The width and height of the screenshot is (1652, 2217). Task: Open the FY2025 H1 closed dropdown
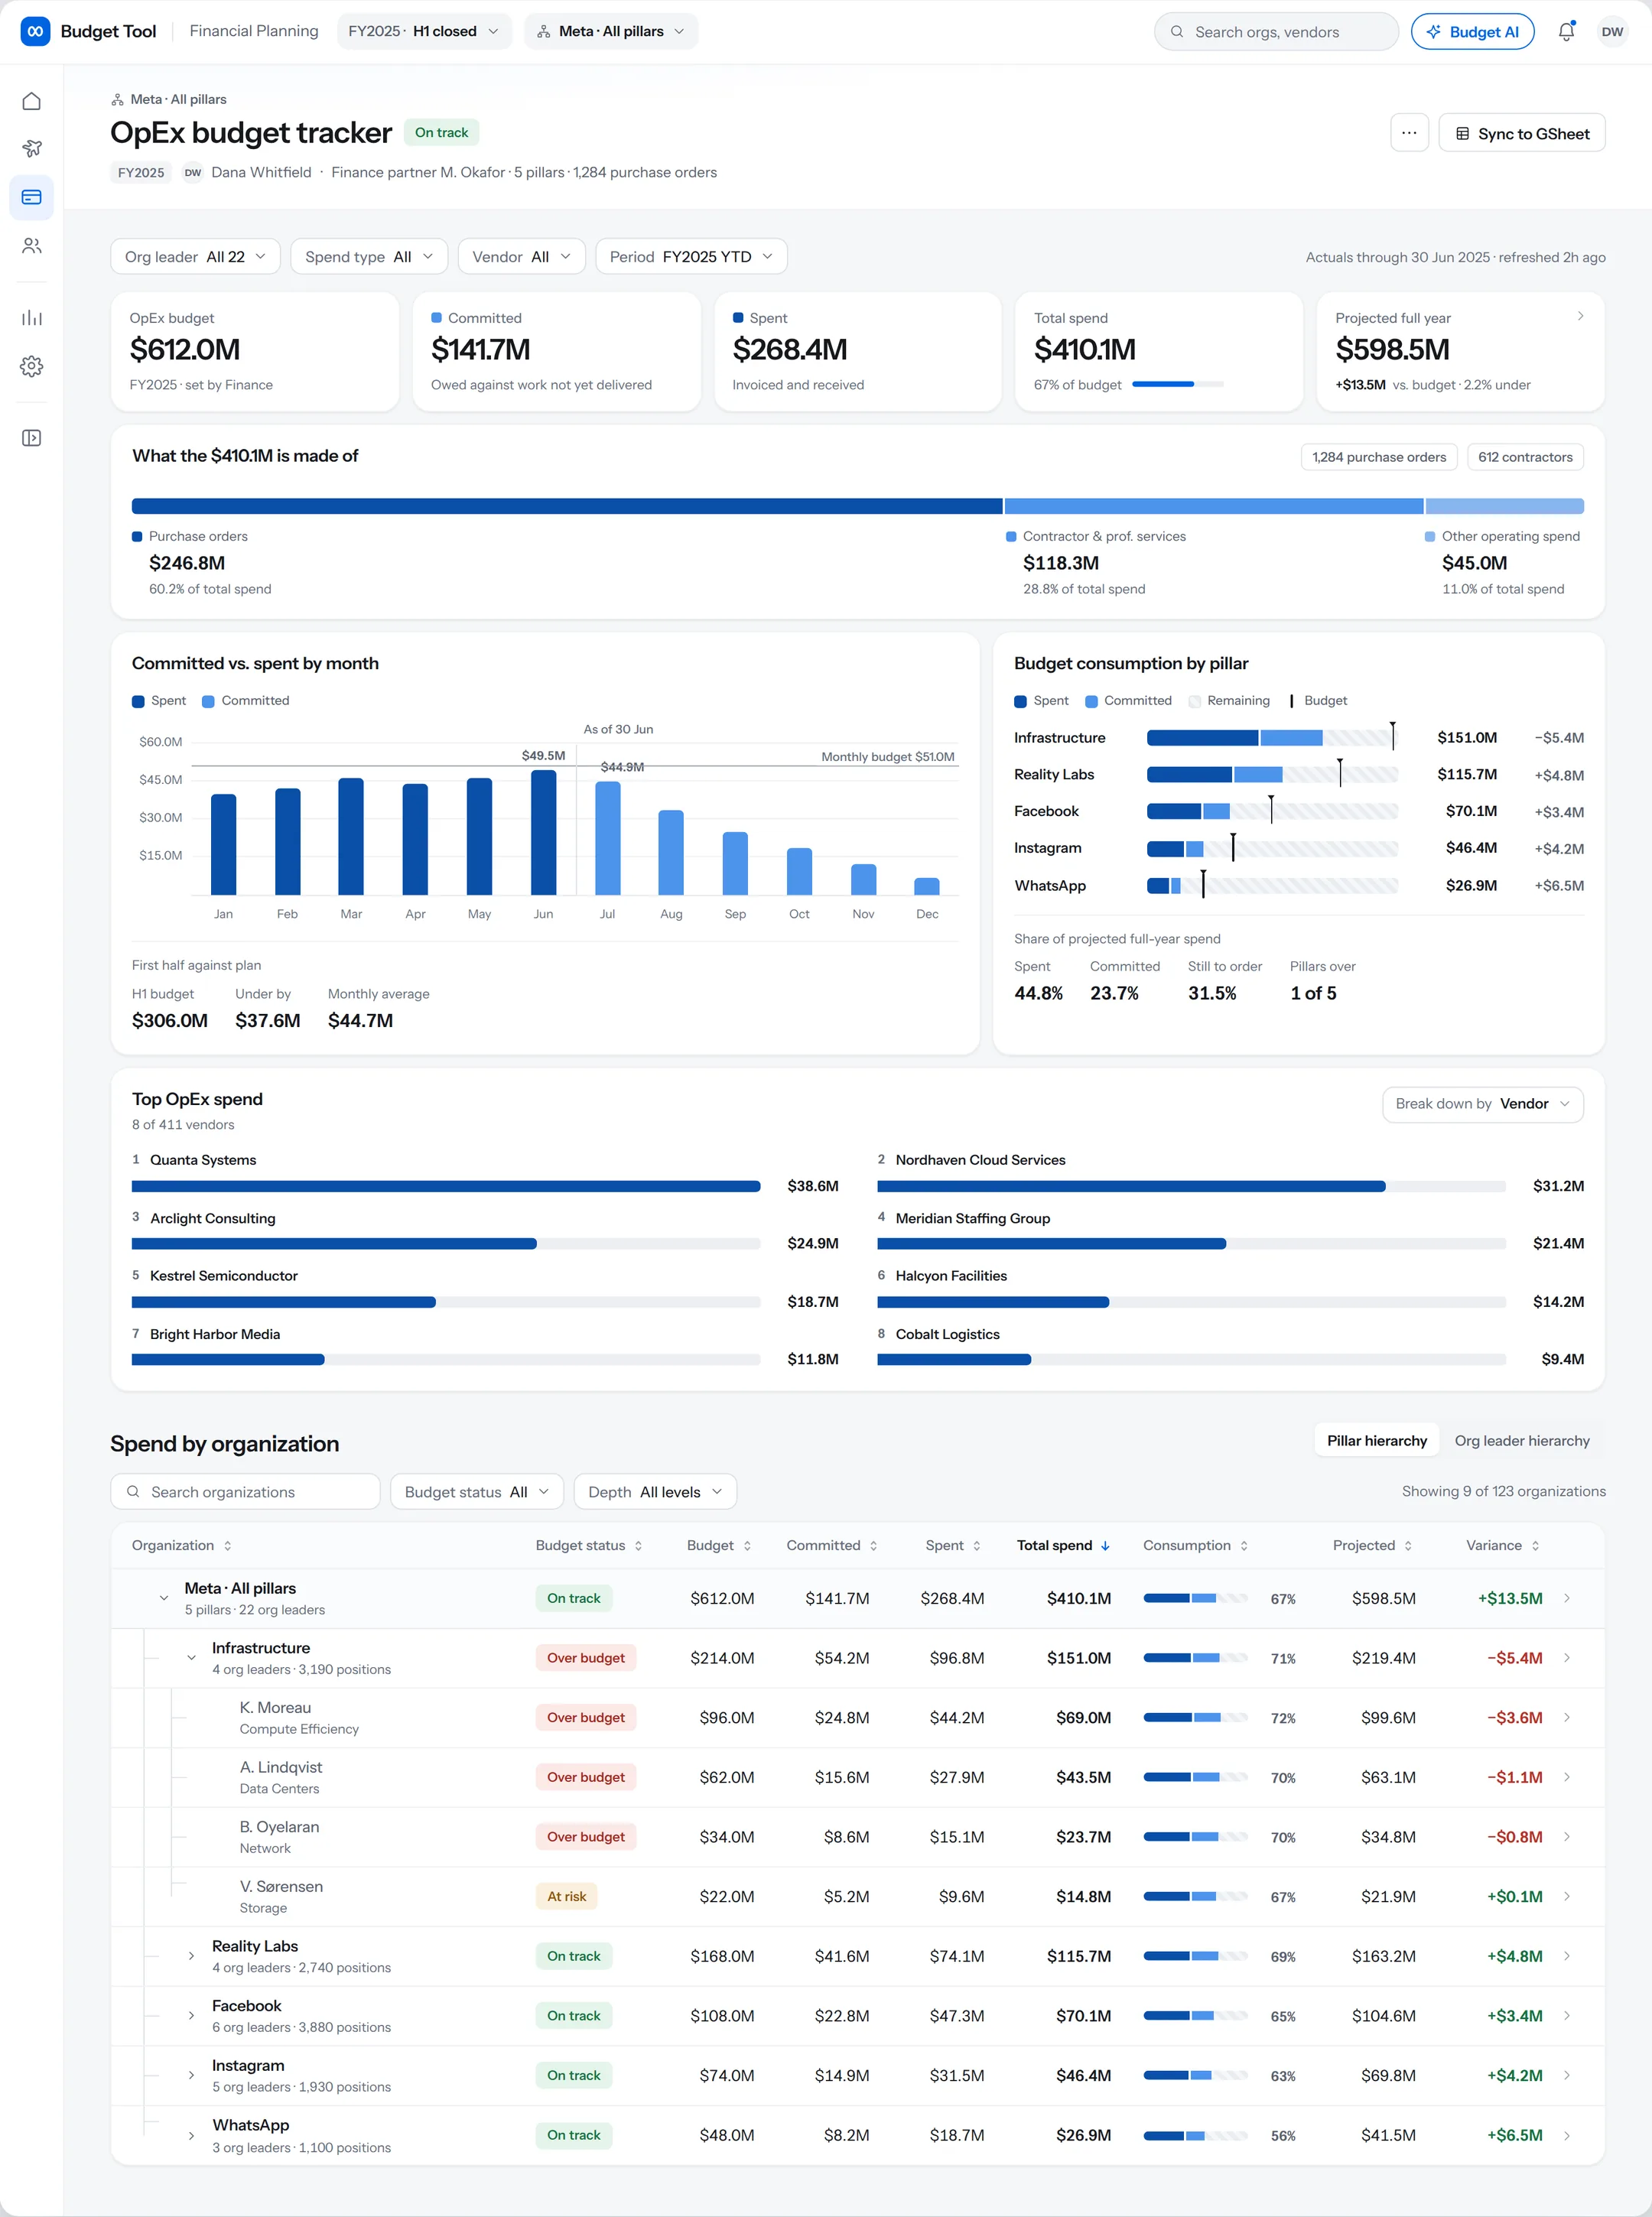point(424,32)
